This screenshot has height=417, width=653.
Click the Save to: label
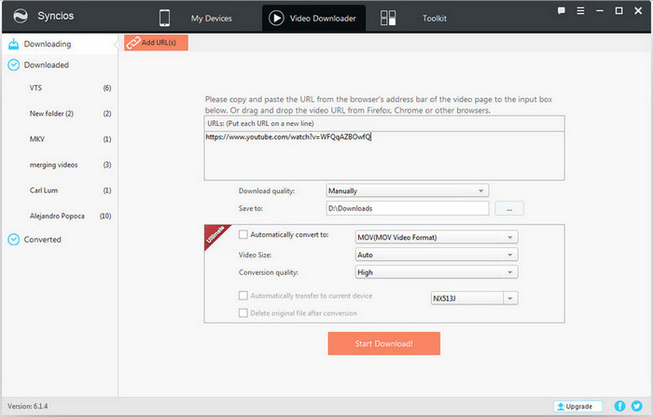(x=250, y=208)
